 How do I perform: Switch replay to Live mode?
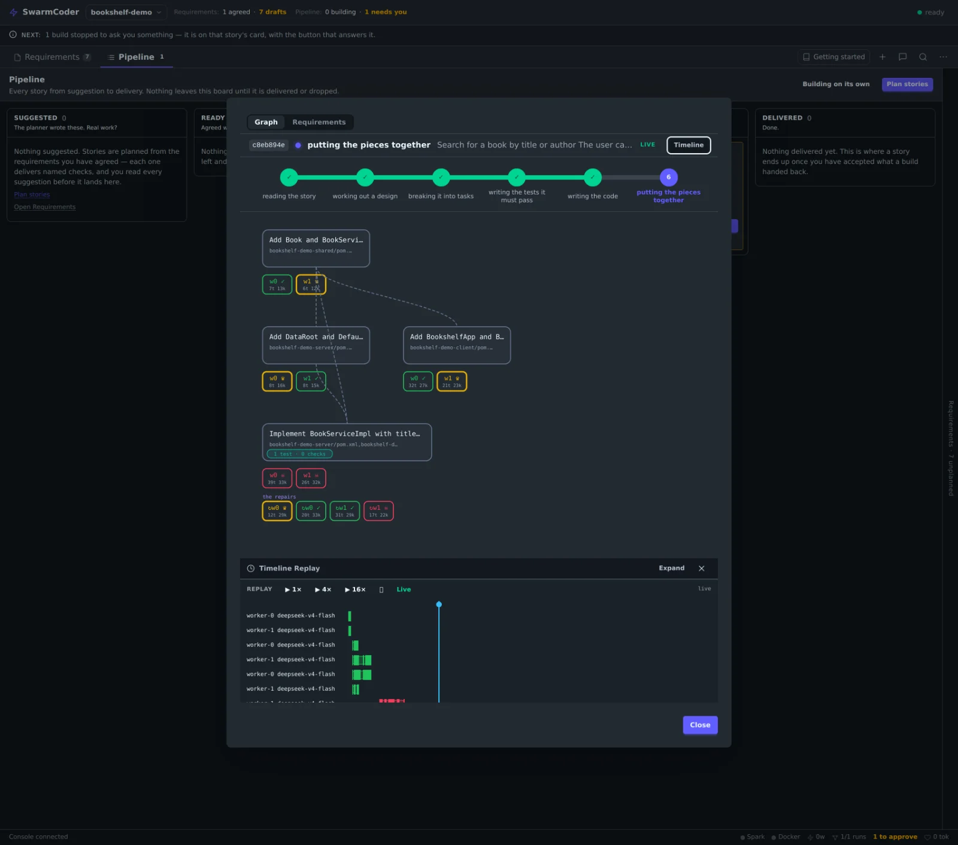[404, 589]
